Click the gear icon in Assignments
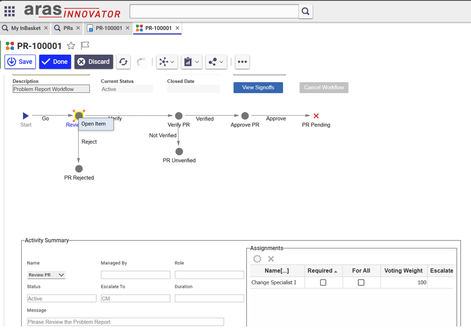471x328 pixels. click(257, 259)
